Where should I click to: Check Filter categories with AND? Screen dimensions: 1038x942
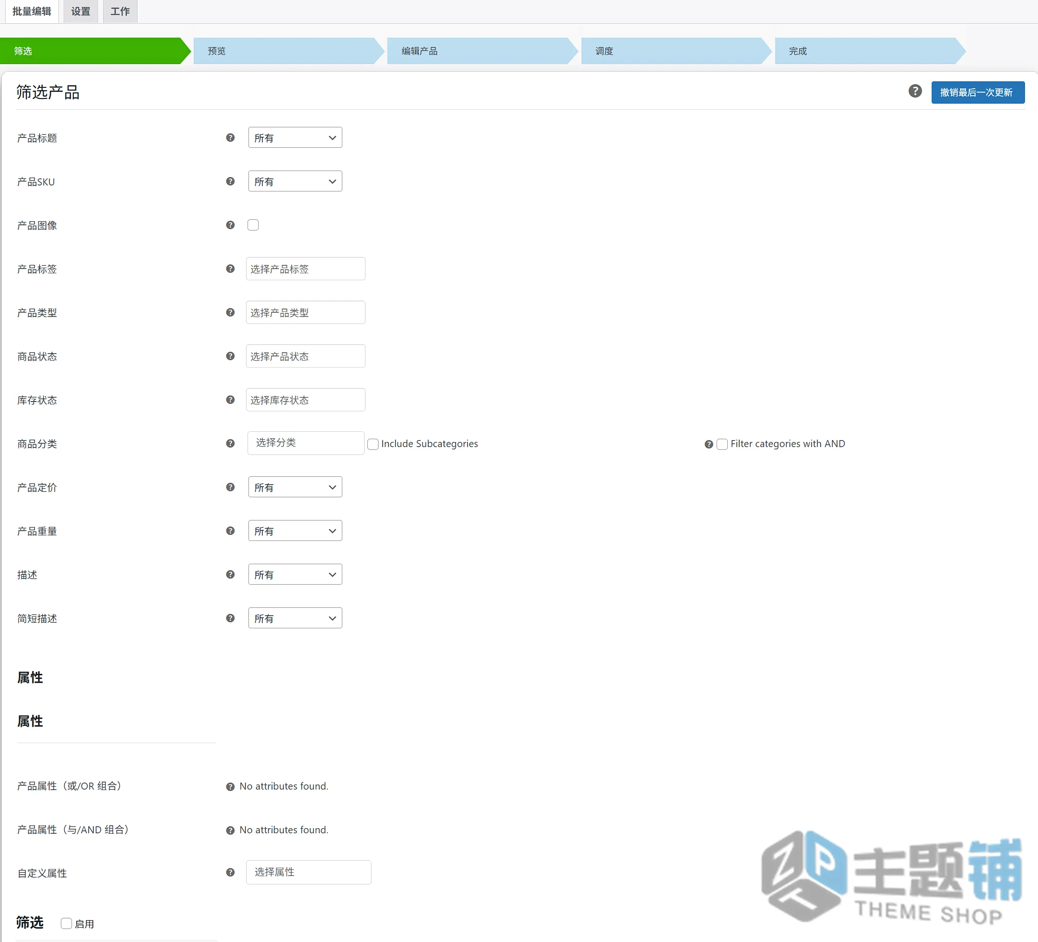tap(722, 444)
